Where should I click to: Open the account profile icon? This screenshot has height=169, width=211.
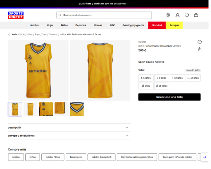click(177, 15)
